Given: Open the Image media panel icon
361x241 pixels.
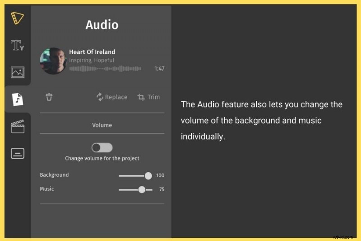Looking at the screenshot, I should pyautogui.click(x=17, y=72).
